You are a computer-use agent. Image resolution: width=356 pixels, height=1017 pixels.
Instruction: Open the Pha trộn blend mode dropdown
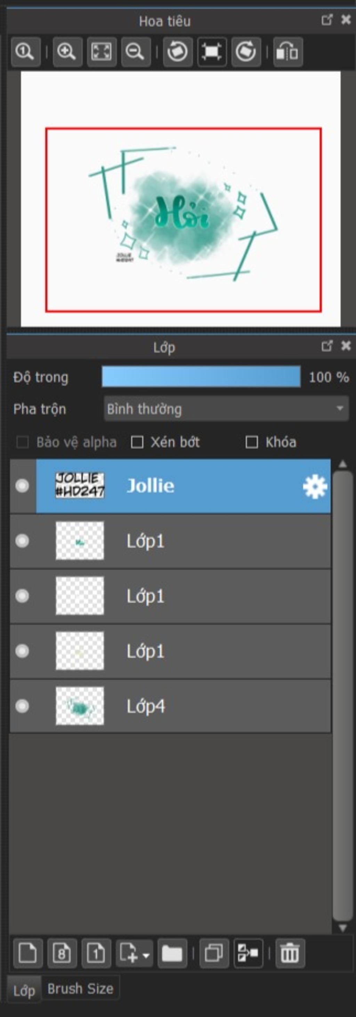click(x=226, y=409)
